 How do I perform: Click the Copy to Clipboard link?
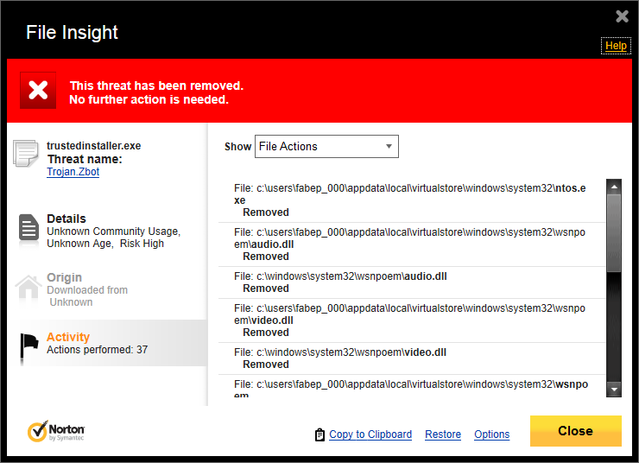pos(370,434)
